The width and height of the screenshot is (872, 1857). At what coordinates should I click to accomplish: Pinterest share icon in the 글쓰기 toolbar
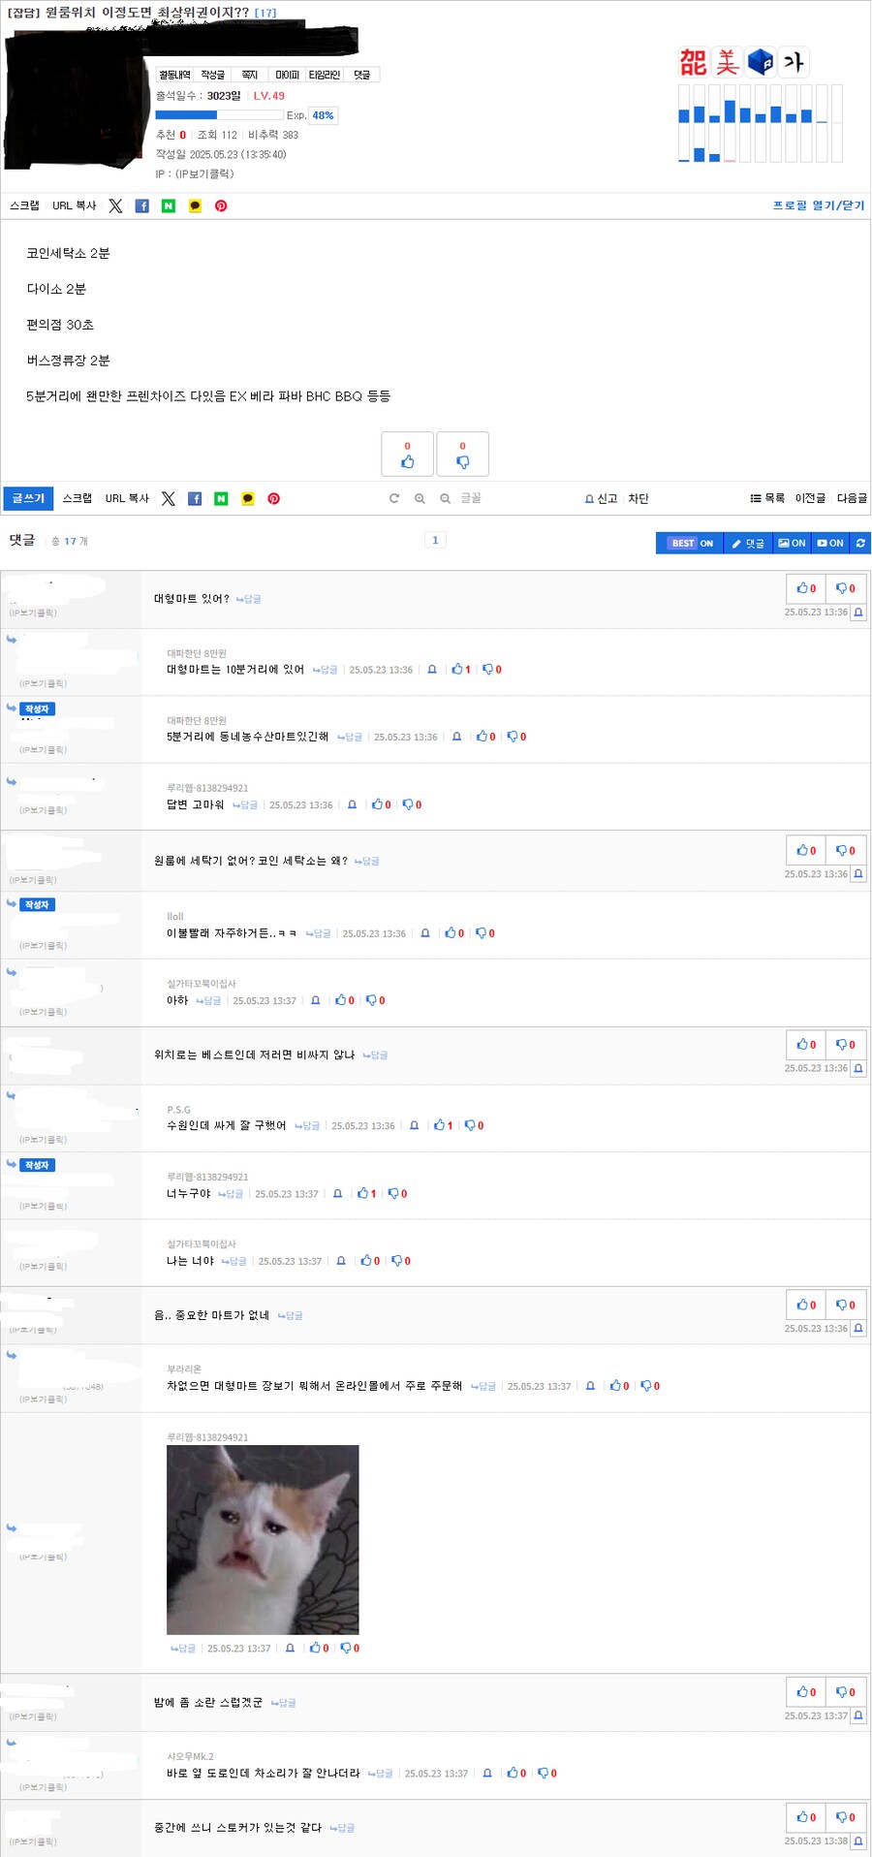274,498
